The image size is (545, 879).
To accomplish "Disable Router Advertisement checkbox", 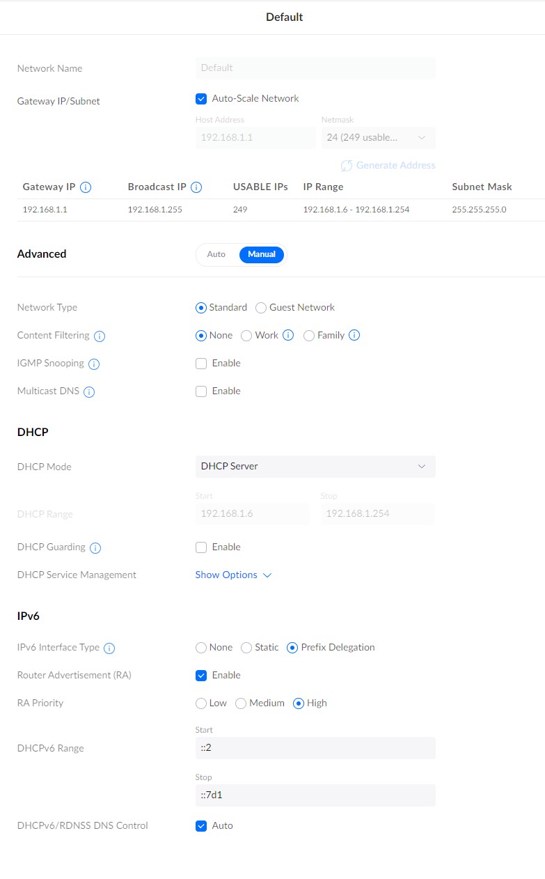I will click(x=201, y=675).
